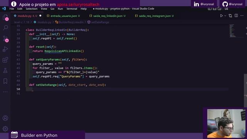The image size is (247, 139).
Task: Place cursor on RequisicaoAPILinkedin() call
Action: coord(64,51)
